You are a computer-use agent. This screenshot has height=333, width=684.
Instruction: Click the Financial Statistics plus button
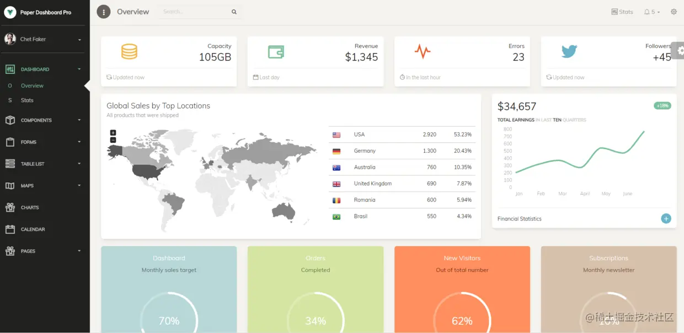coord(666,218)
